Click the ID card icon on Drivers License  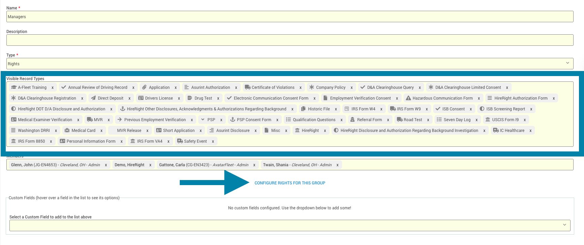141,98
